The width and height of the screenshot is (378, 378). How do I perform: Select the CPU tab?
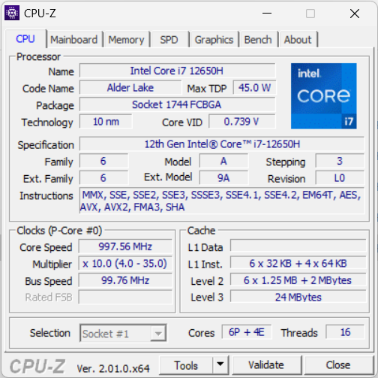click(x=25, y=39)
